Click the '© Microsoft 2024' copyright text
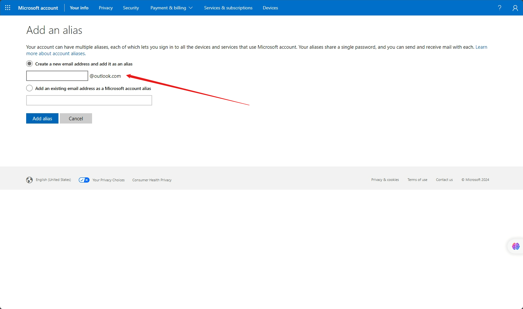523x309 pixels. (x=475, y=180)
